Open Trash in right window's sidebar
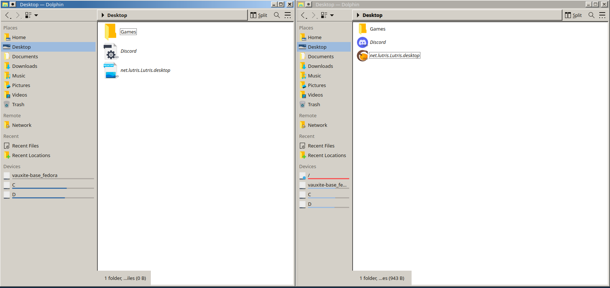This screenshot has width=610, height=288. [x=324, y=104]
